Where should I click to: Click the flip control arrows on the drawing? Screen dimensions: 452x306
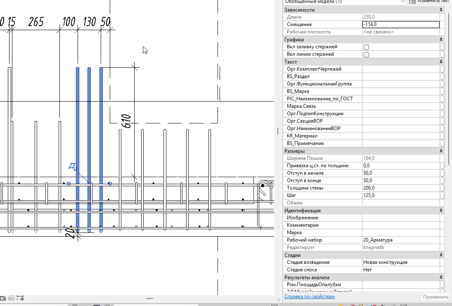(x=73, y=167)
